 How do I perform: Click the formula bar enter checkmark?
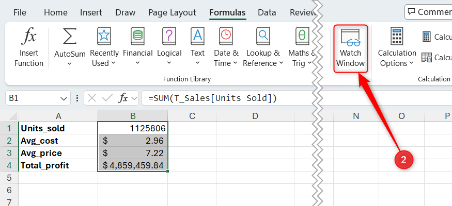click(x=107, y=98)
